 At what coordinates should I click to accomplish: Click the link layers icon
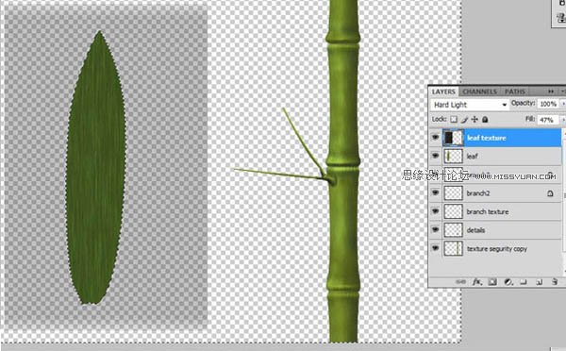pos(461,282)
